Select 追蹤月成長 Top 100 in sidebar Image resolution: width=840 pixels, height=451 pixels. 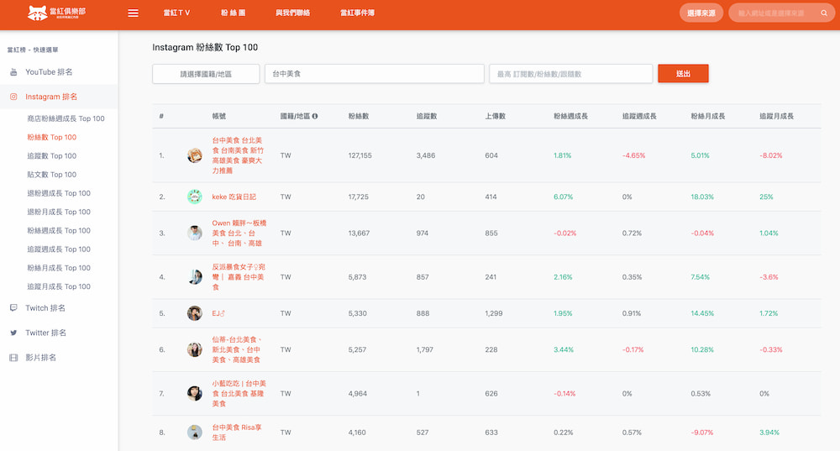59,286
